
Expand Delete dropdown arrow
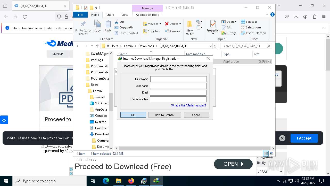180,24
